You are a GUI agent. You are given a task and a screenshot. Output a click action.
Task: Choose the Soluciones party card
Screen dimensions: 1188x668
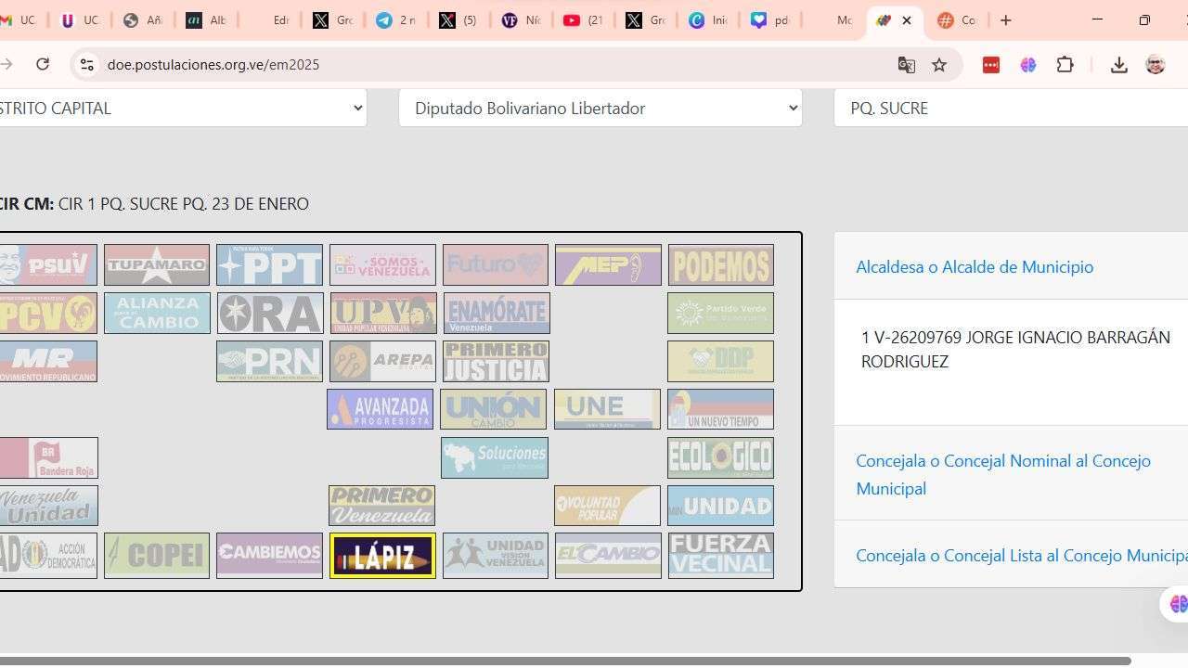click(494, 457)
